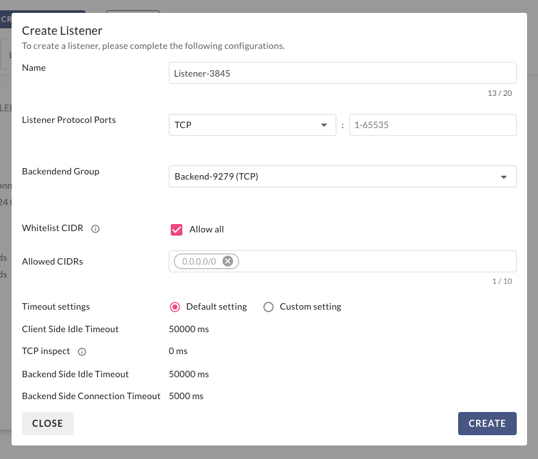Click the TCP inspect info icon

point(82,351)
